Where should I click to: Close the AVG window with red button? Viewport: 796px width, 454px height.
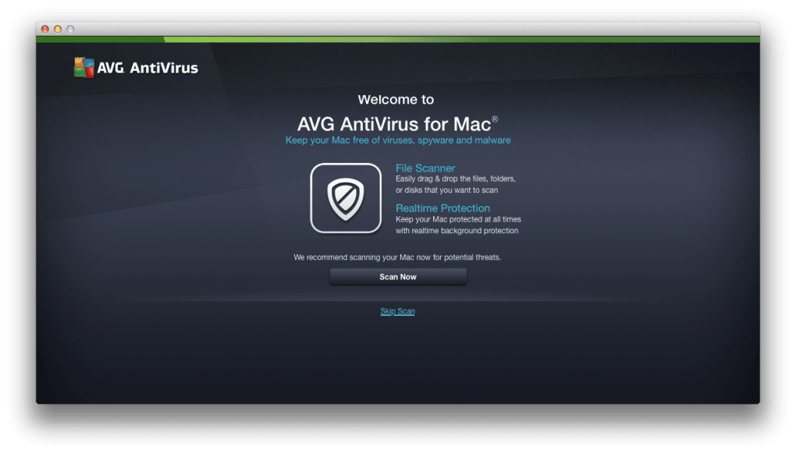point(45,29)
